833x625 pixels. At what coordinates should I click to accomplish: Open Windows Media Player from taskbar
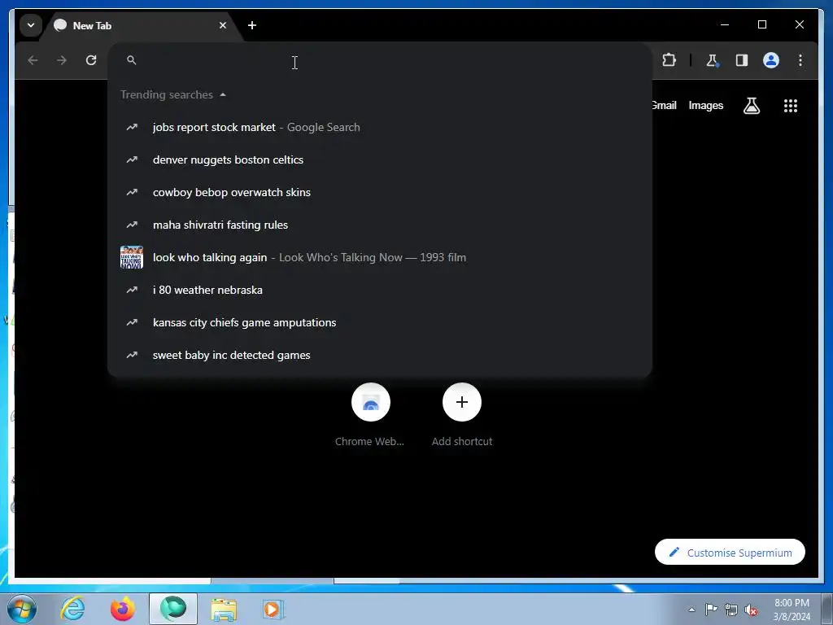(273, 609)
